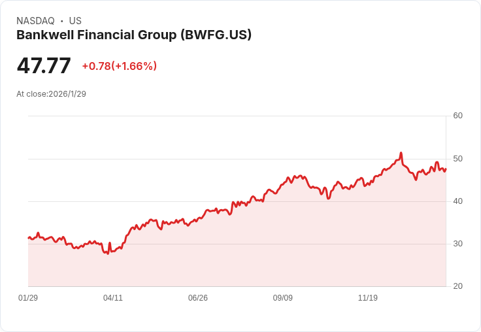Screen dimensions: 481x332
Task: Select the 50 price-axis label
Action: pos(457,159)
